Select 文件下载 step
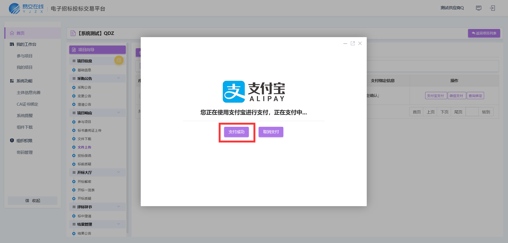Screen dimensions: 508x243 pos(84,139)
